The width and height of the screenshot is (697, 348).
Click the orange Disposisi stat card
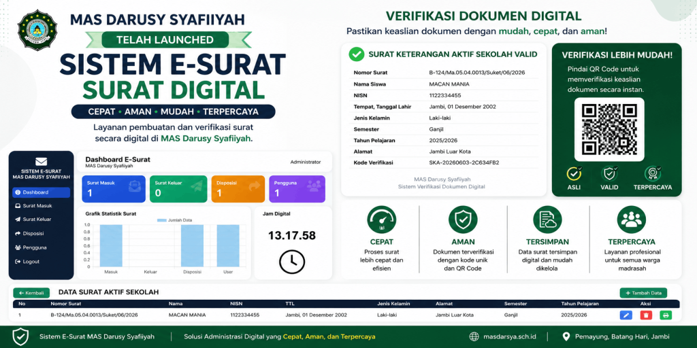coord(238,189)
